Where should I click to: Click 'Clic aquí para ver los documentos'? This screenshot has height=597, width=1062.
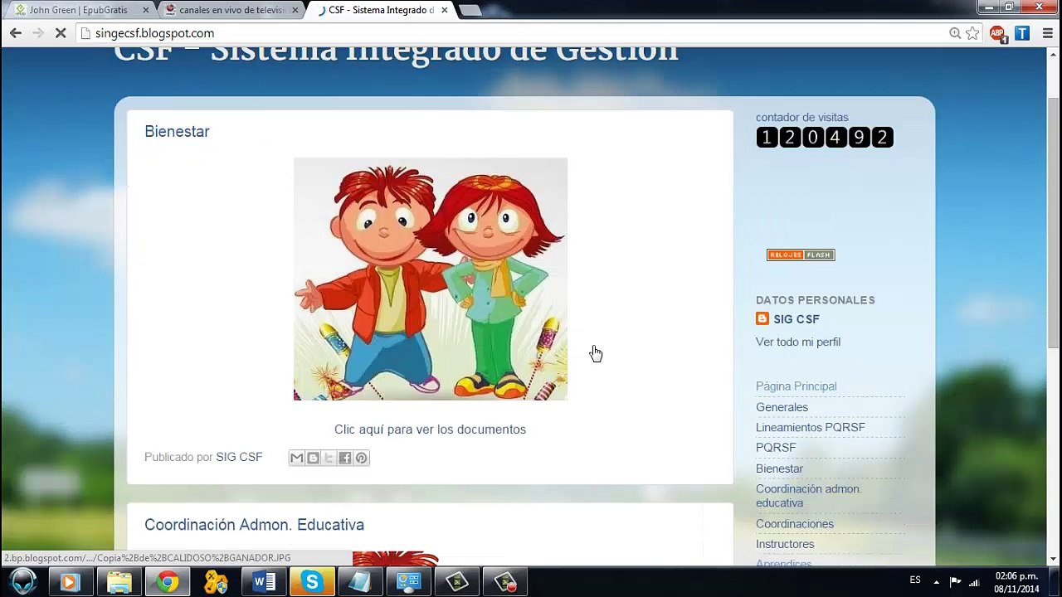click(430, 430)
